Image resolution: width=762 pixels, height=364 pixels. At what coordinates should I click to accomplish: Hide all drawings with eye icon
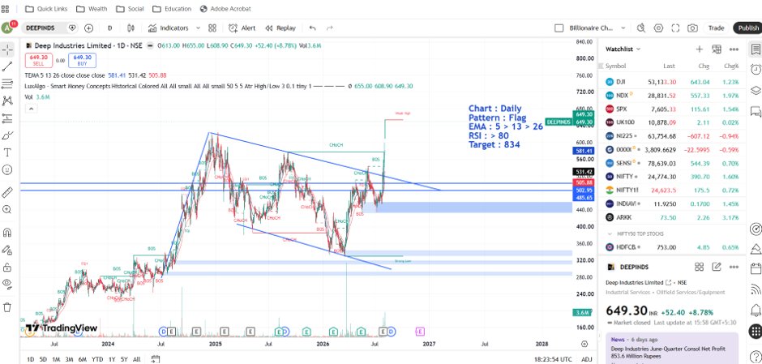[7, 284]
